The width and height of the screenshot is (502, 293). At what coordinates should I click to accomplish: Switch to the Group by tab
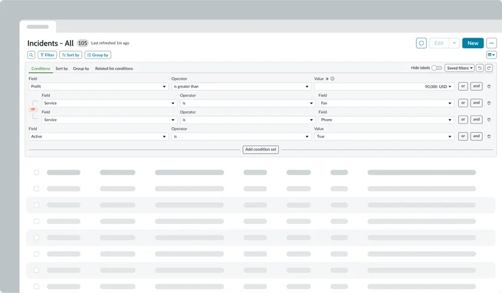[81, 68]
